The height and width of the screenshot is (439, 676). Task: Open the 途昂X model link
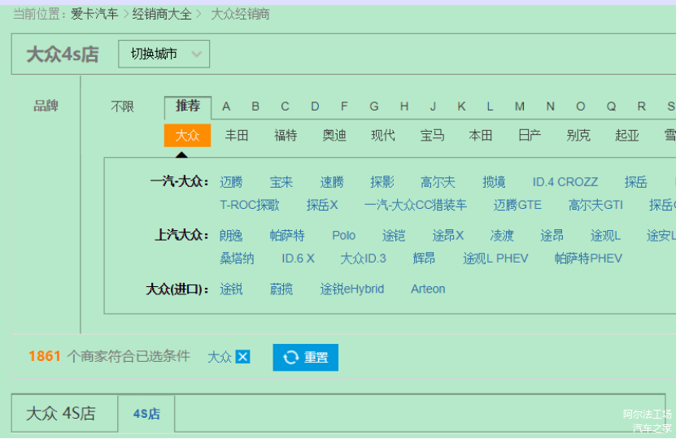448,236
